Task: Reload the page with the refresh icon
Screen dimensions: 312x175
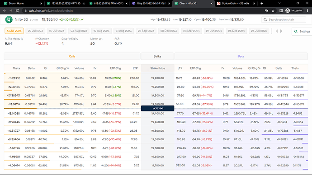Action: [18, 10]
